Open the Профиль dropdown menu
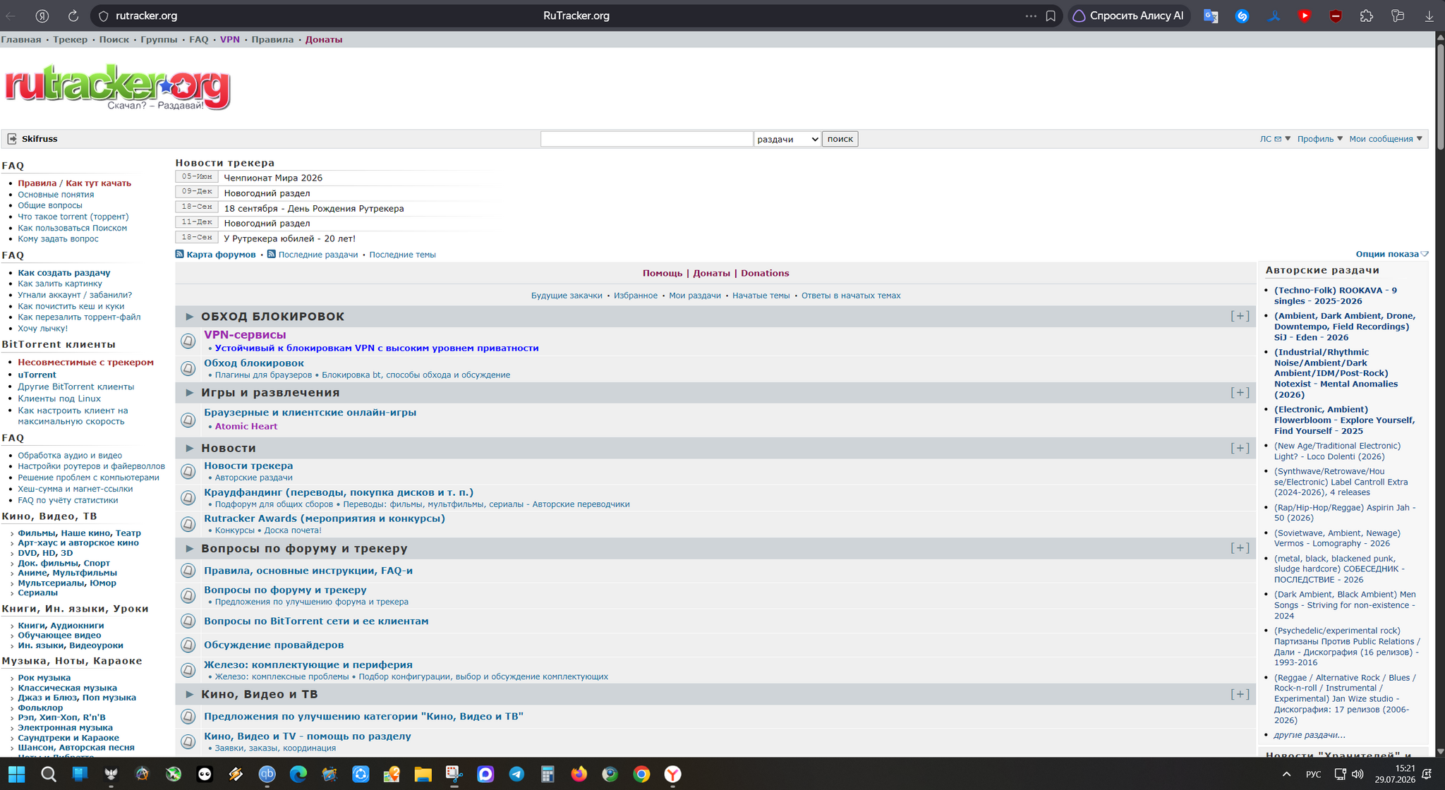The height and width of the screenshot is (790, 1445). (1319, 139)
